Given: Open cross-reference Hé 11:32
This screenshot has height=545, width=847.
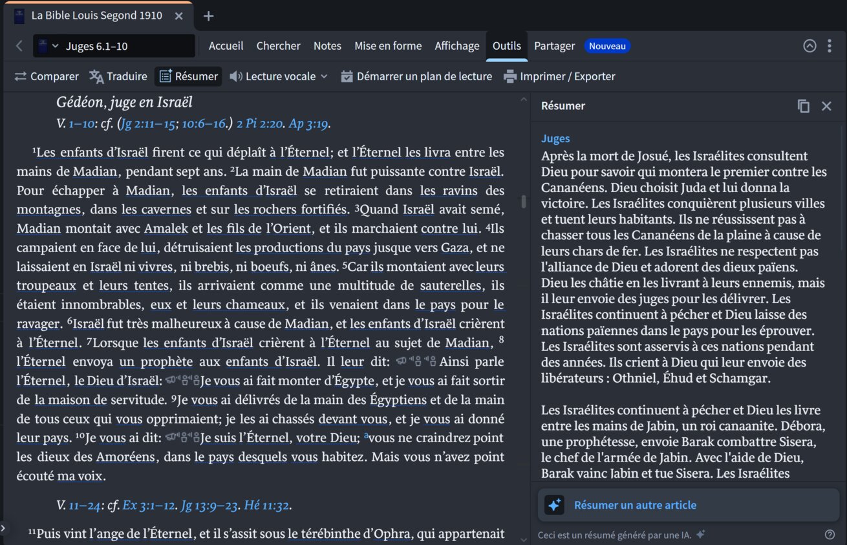Looking at the screenshot, I should [266, 505].
